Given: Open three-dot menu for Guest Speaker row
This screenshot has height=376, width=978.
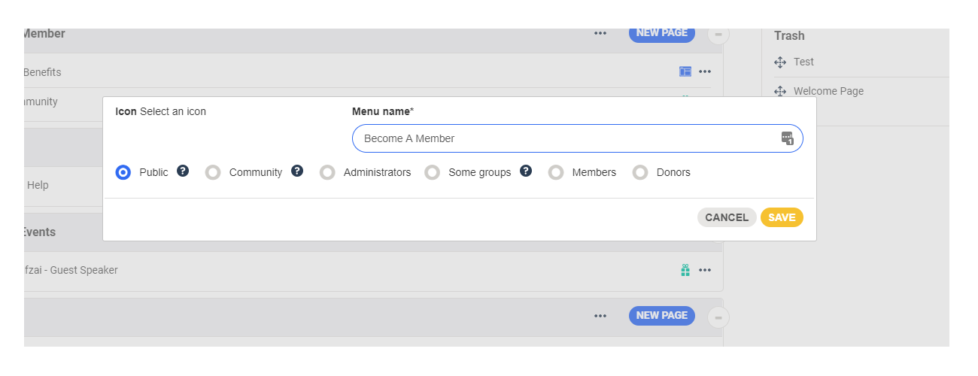Looking at the screenshot, I should pyautogui.click(x=705, y=270).
